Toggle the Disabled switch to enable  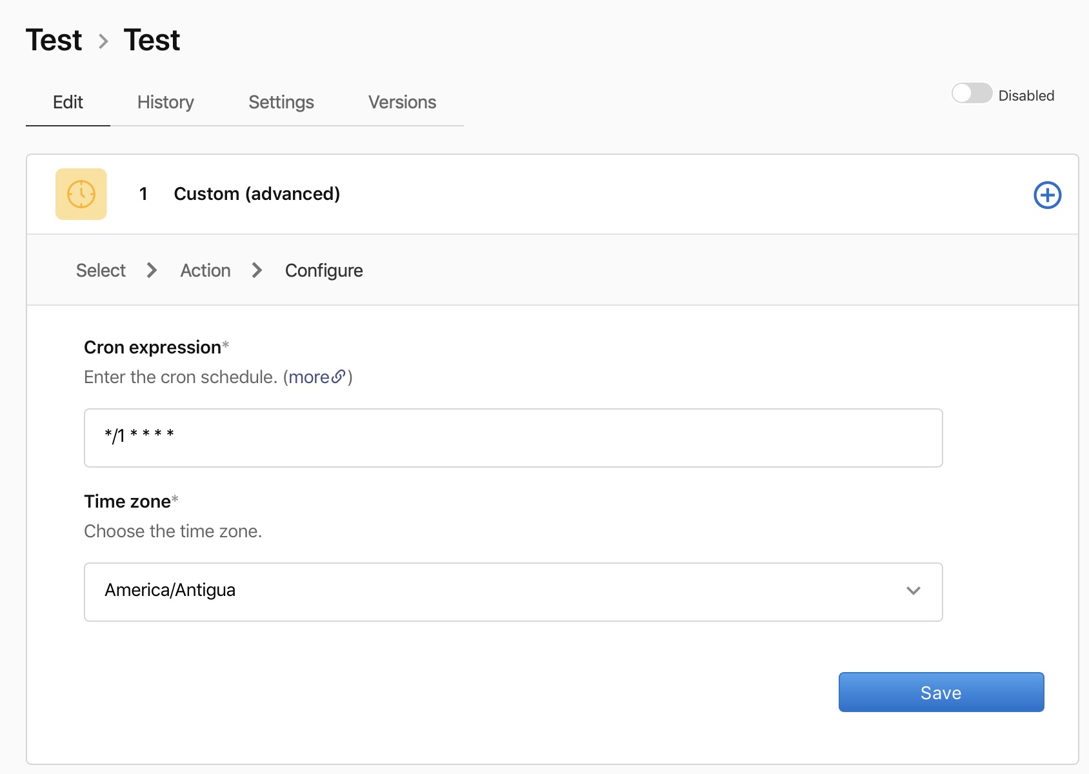[x=971, y=94]
